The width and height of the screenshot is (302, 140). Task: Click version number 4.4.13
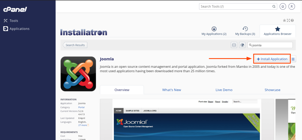81,114
